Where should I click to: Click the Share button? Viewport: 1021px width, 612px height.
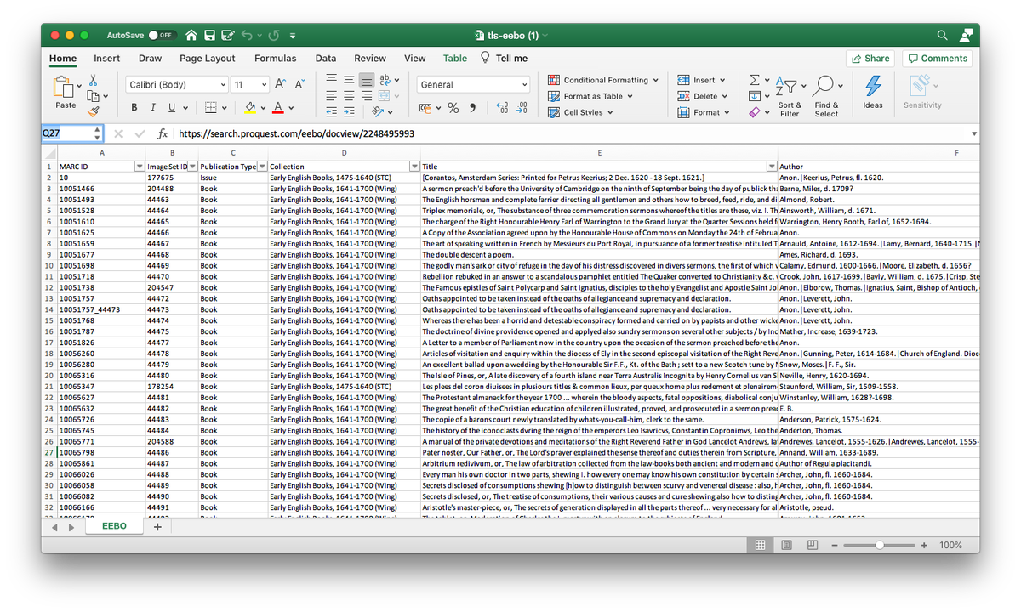870,59
